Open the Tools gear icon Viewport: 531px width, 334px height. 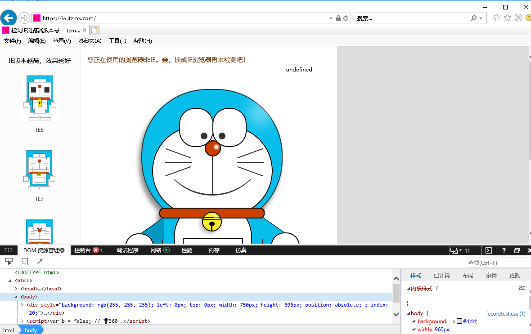(x=518, y=18)
